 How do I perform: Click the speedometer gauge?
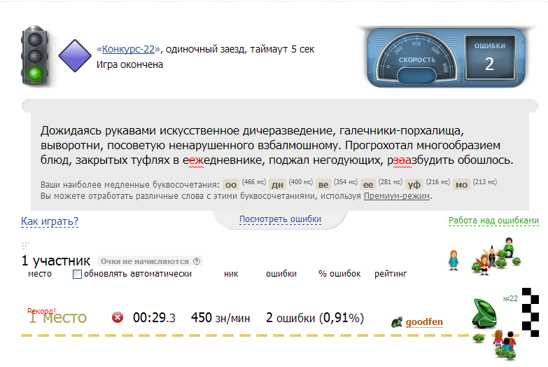(x=416, y=58)
